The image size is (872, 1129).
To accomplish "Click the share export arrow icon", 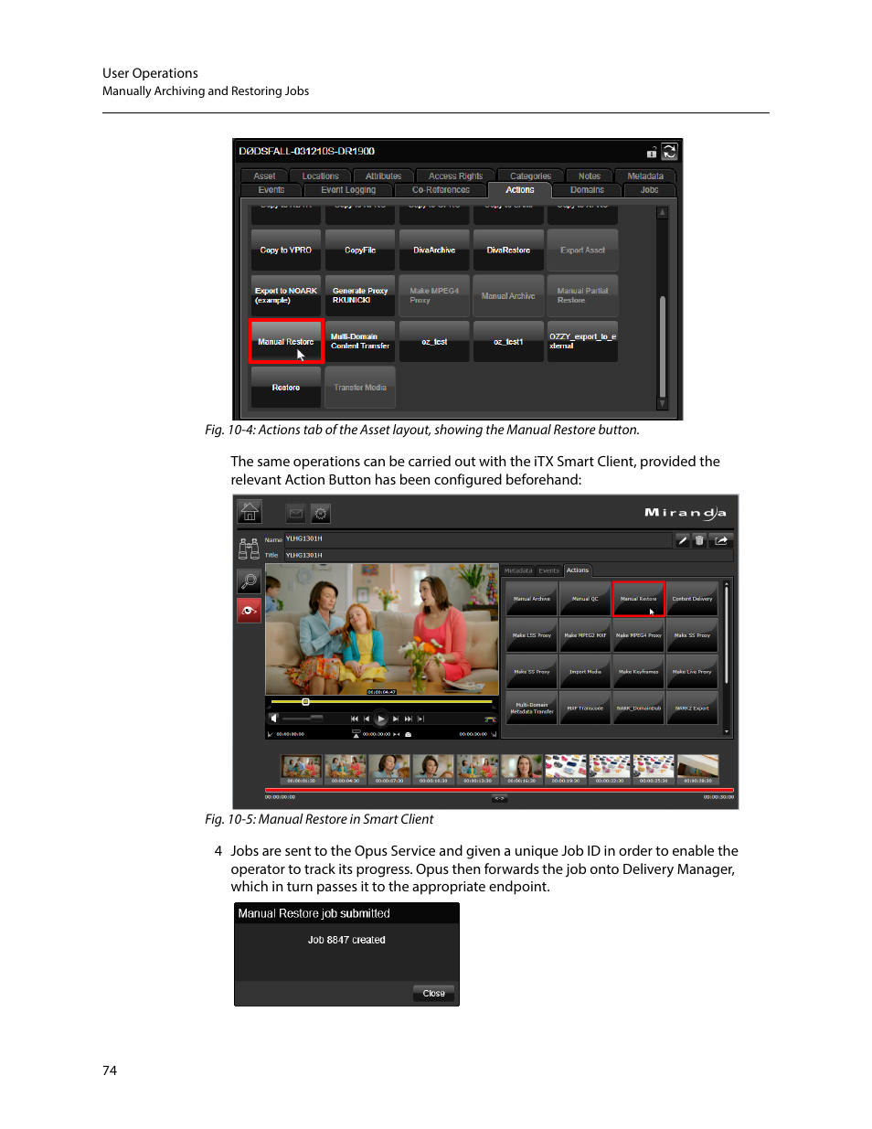I will [721, 540].
